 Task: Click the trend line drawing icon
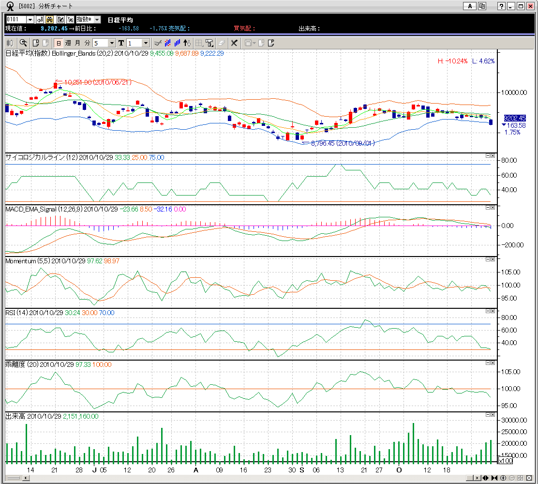157,43
